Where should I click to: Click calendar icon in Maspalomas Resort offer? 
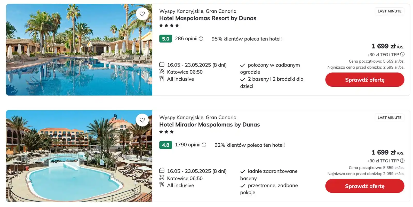coord(162,64)
